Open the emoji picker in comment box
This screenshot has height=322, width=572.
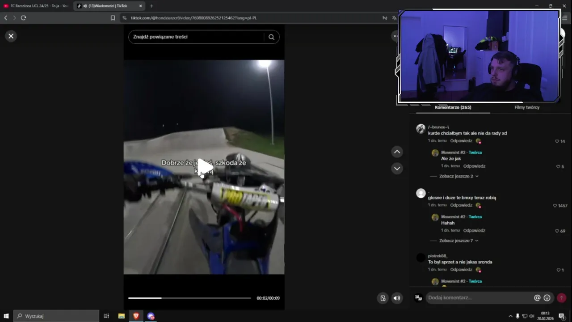(547, 298)
